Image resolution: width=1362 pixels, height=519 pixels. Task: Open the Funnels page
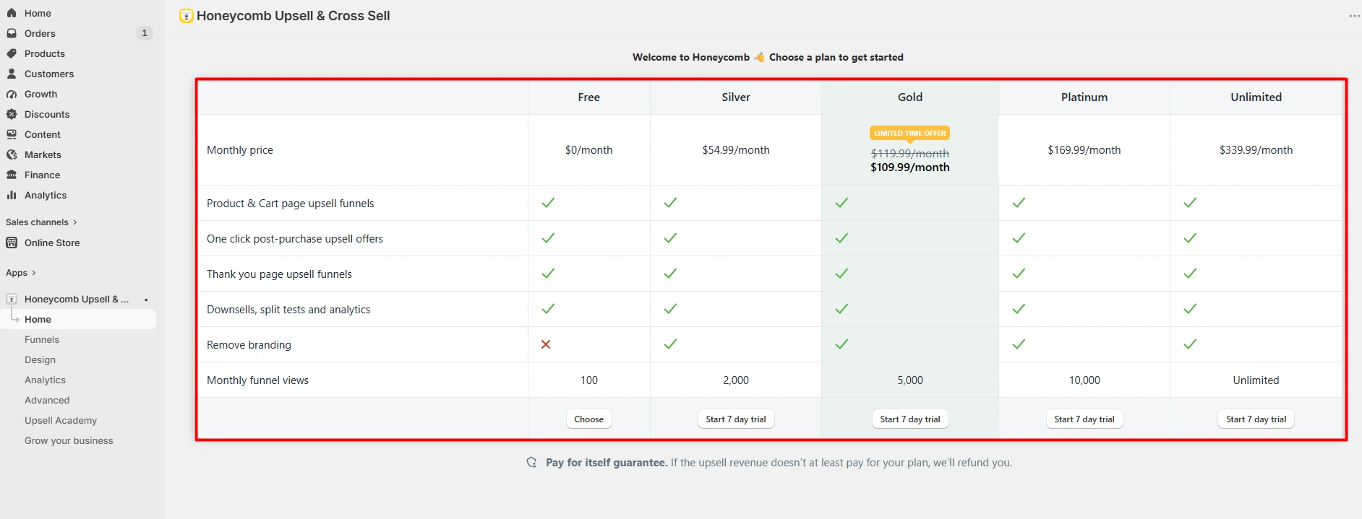pyautogui.click(x=42, y=339)
